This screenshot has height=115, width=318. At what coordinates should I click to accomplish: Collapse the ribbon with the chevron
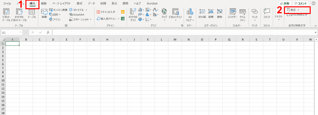click(x=315, y=26)
